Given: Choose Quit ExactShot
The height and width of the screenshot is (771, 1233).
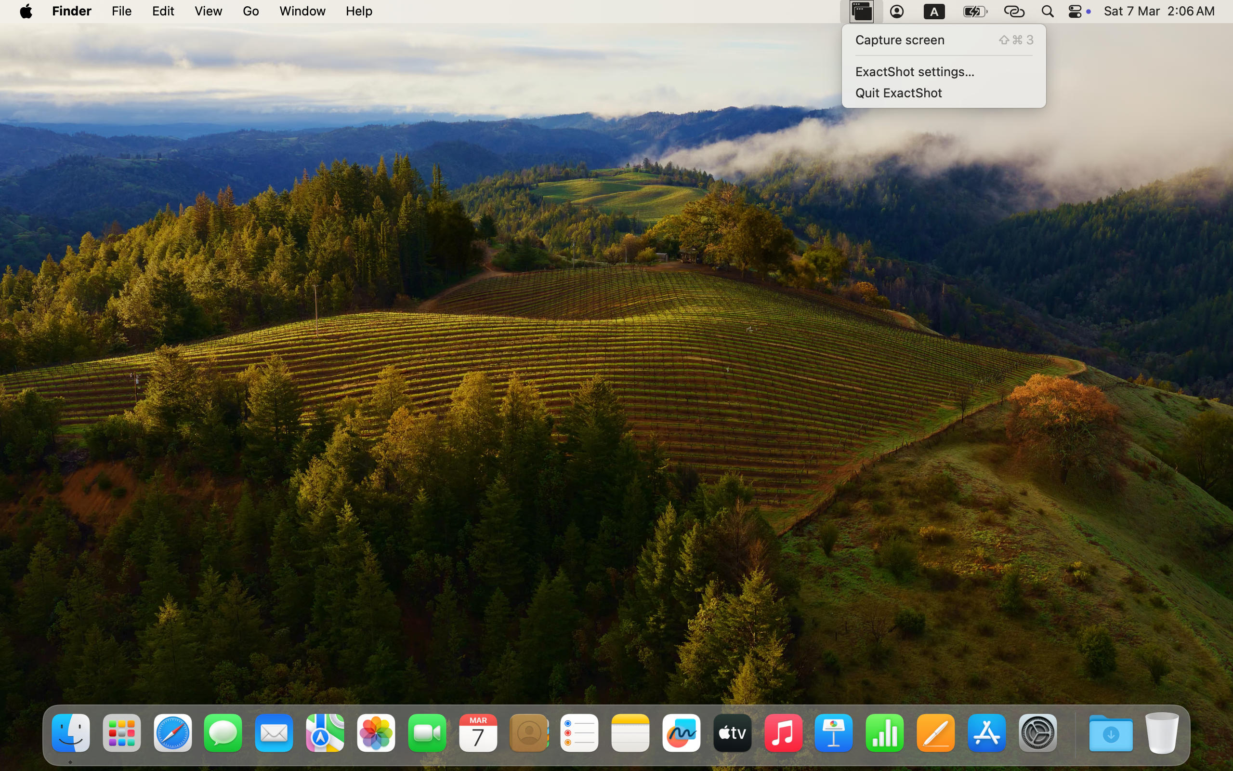Looking at the screenshot, I should (x=898, y=93).
